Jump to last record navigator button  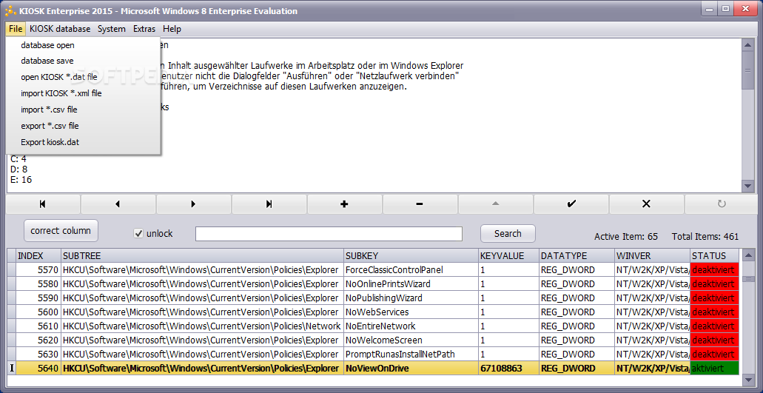coord(269,204)
